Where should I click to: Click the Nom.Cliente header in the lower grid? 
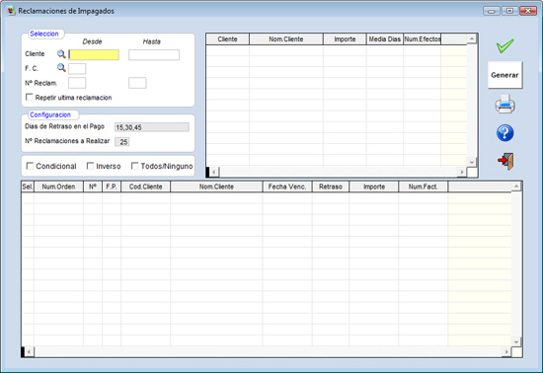(x=216, y=186)
